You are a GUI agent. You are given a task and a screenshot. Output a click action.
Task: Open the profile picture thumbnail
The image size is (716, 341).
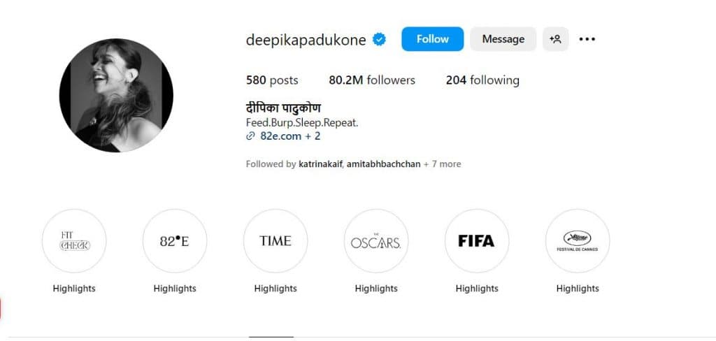point(116,95)
